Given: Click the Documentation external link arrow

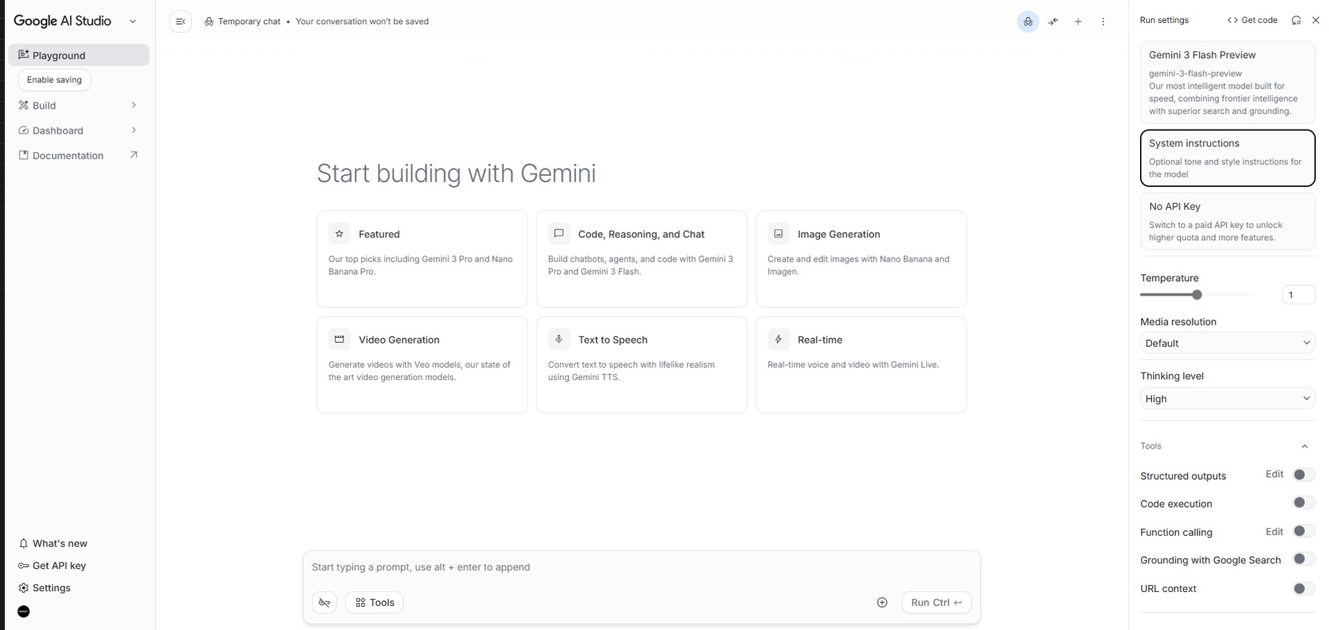Looking at the screenshot, I should 134,155.
